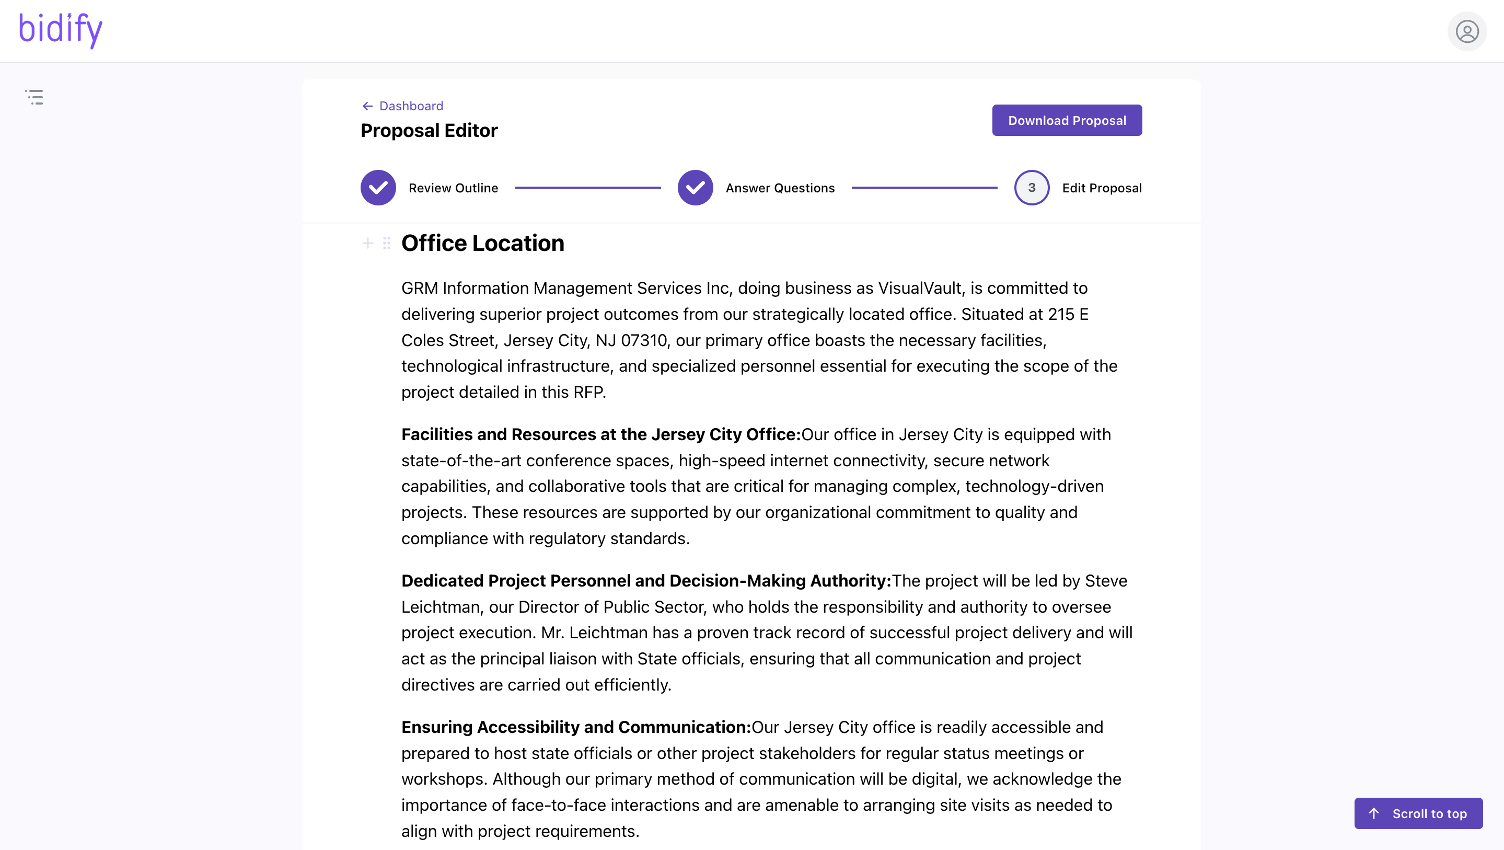Open the user profile avatar menu
Viewport: 1504px width, 850px height.
[1466, 31]
